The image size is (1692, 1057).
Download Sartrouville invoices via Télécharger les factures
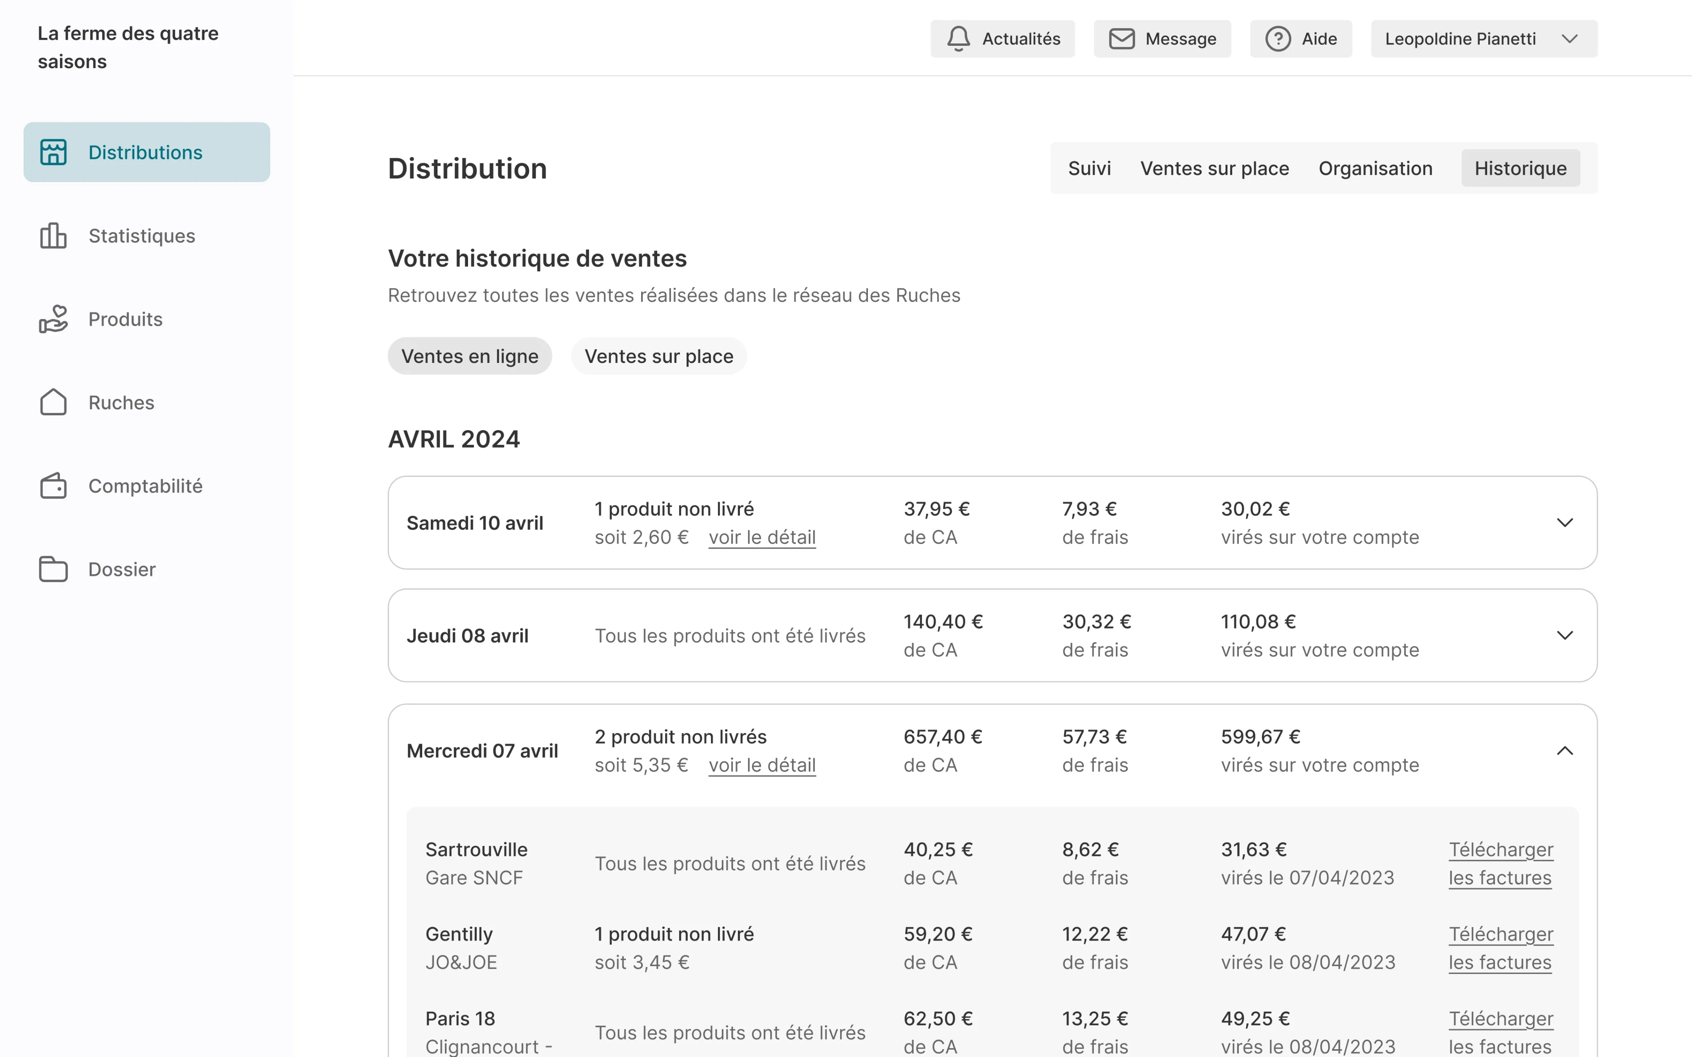click(x=1500, y=864)
